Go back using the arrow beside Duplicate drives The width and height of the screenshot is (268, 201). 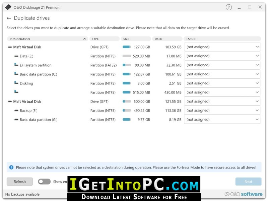pos(9,18)
